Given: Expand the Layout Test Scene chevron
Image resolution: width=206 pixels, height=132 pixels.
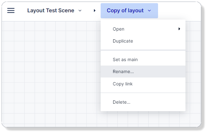Looking at the screenshot, I should (80, 11).
